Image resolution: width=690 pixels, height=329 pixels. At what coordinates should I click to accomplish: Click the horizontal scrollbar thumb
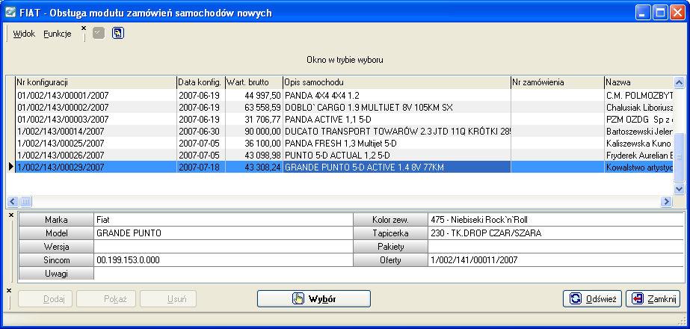coord(25,202)
